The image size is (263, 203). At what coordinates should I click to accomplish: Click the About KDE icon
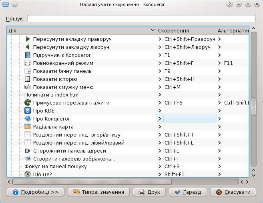click(x=28, y=111)
